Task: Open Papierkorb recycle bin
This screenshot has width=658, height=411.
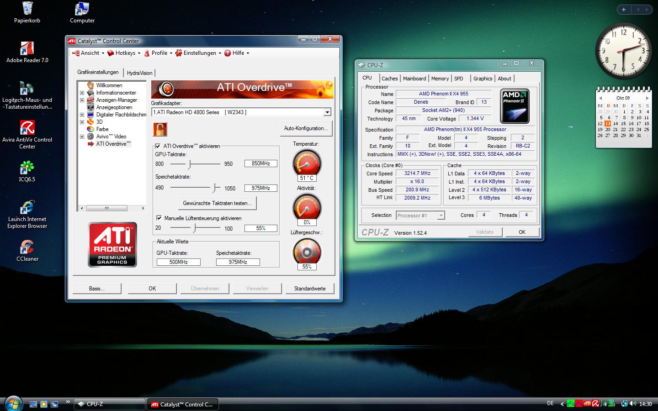Action: [27, 9]
